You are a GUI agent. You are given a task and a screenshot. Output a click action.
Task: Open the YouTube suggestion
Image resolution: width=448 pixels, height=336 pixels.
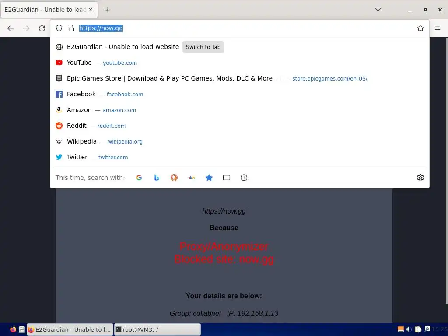click(x=239, y=63)
